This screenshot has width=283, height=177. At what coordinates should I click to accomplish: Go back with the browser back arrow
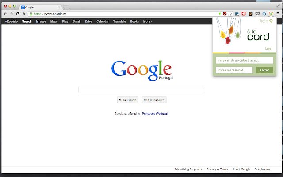click(x=5, y=14)
